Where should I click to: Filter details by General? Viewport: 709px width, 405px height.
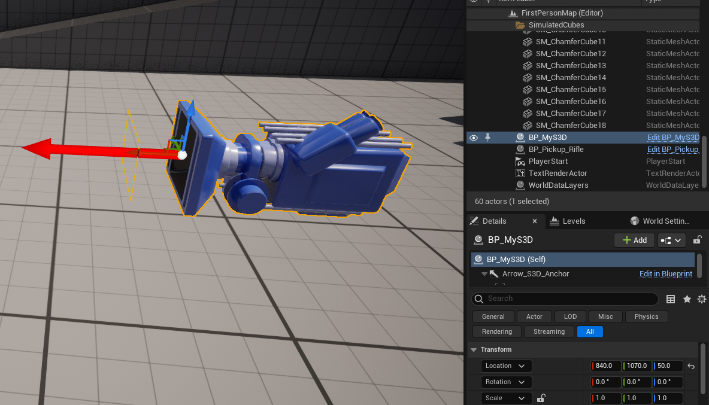[x=493, y=317]
